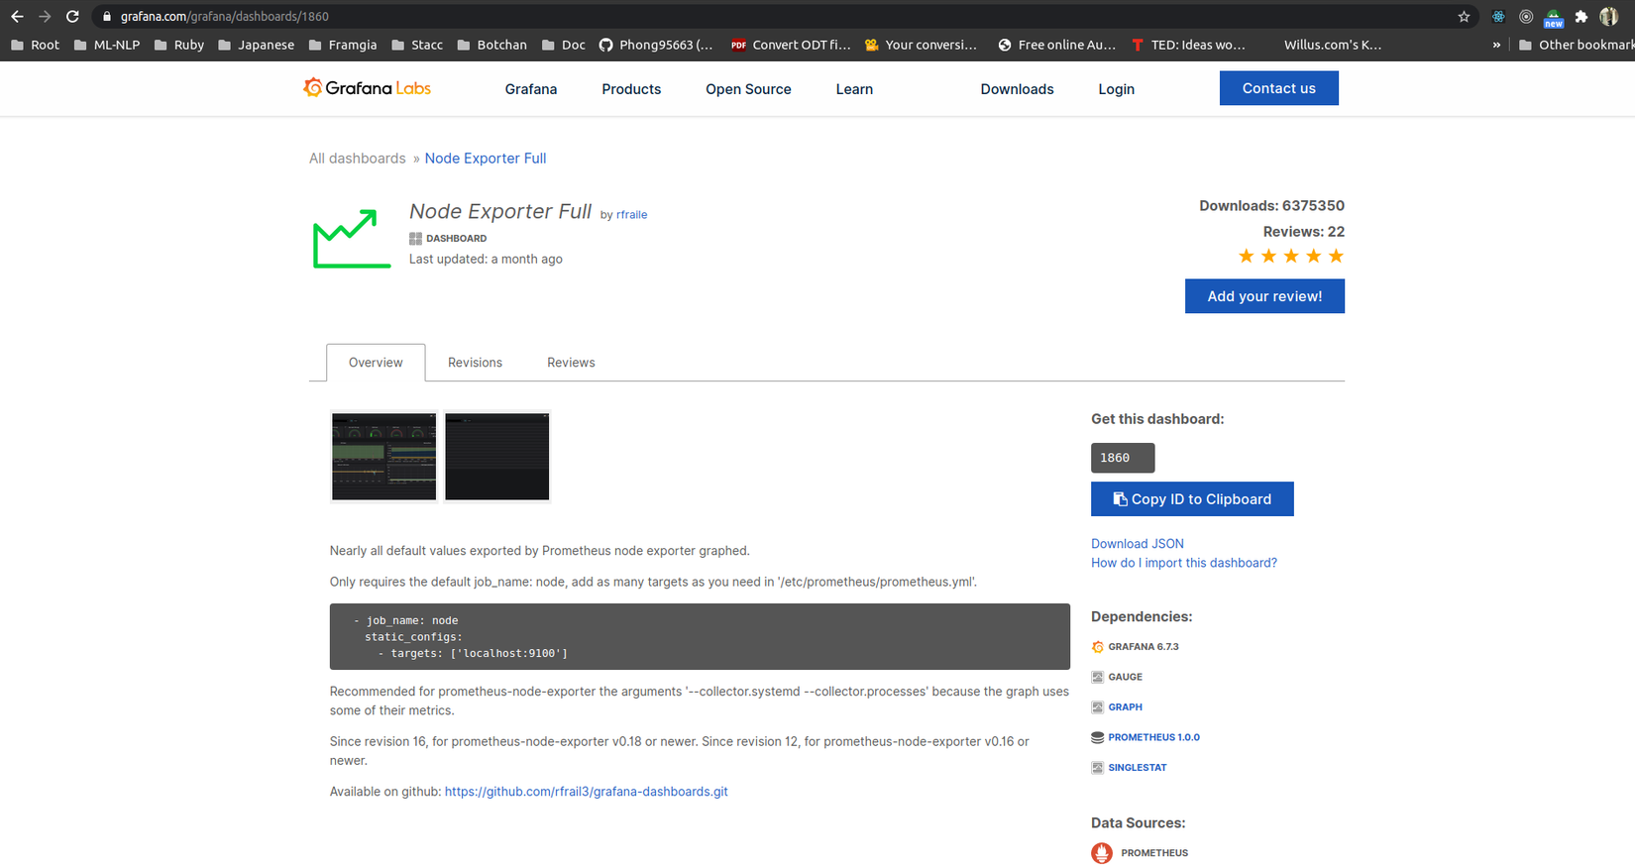Bookmark this page with star icon

click(x=1464, y=16)
